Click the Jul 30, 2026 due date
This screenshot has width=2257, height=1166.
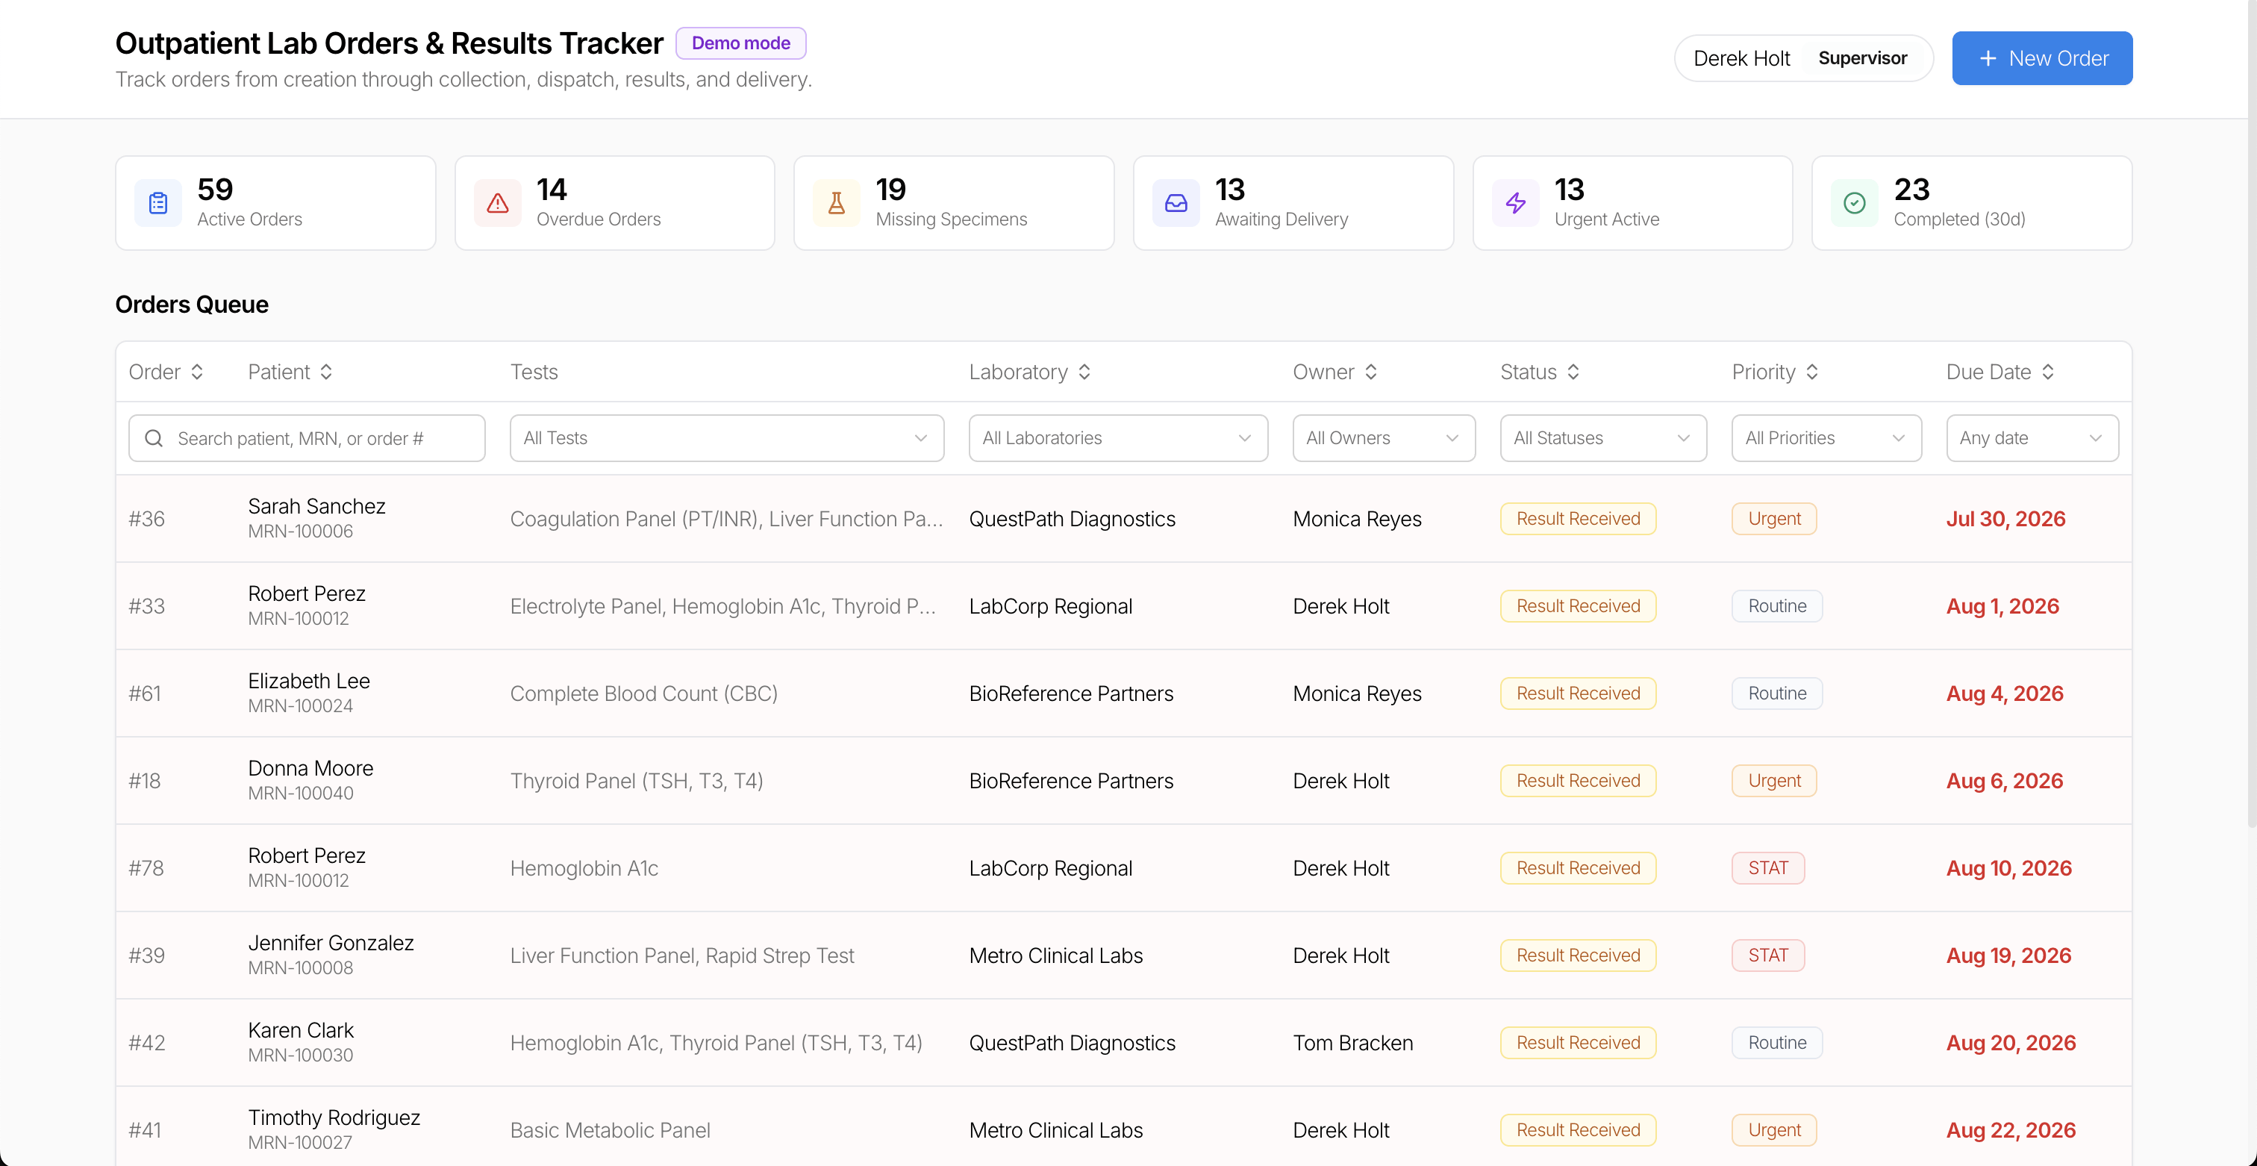coord(2005,519)
